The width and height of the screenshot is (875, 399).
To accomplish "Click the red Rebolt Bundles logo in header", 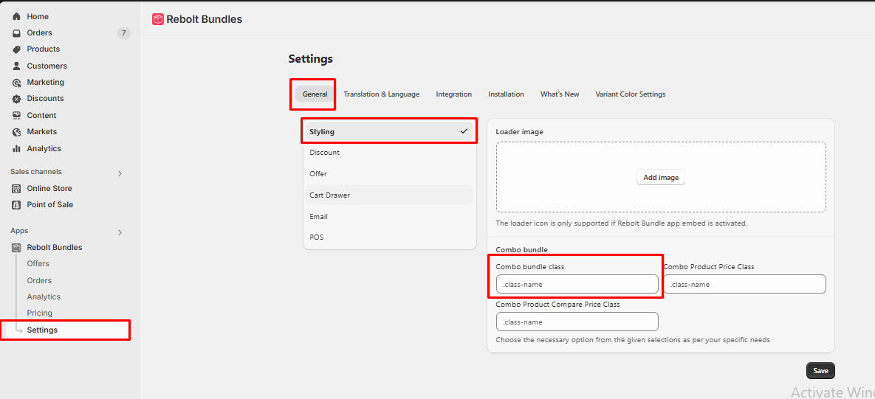I will click(158, 19).
